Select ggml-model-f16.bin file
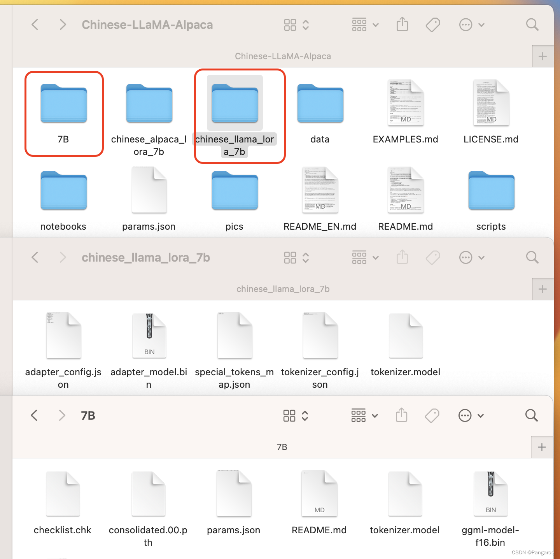The width and height of the screenshot is (560, 559). point(491,494)
